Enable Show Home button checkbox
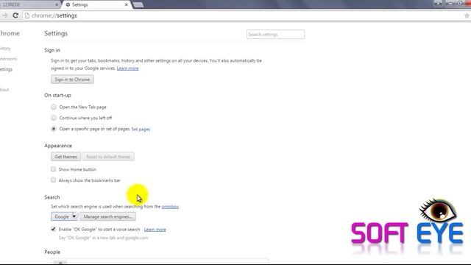The image size is (471, 265). click(53, 169)
